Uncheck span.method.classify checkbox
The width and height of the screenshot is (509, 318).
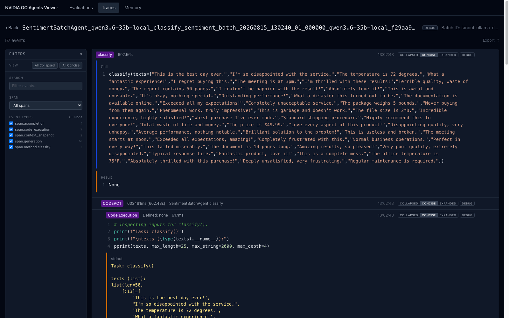point(11,147)
